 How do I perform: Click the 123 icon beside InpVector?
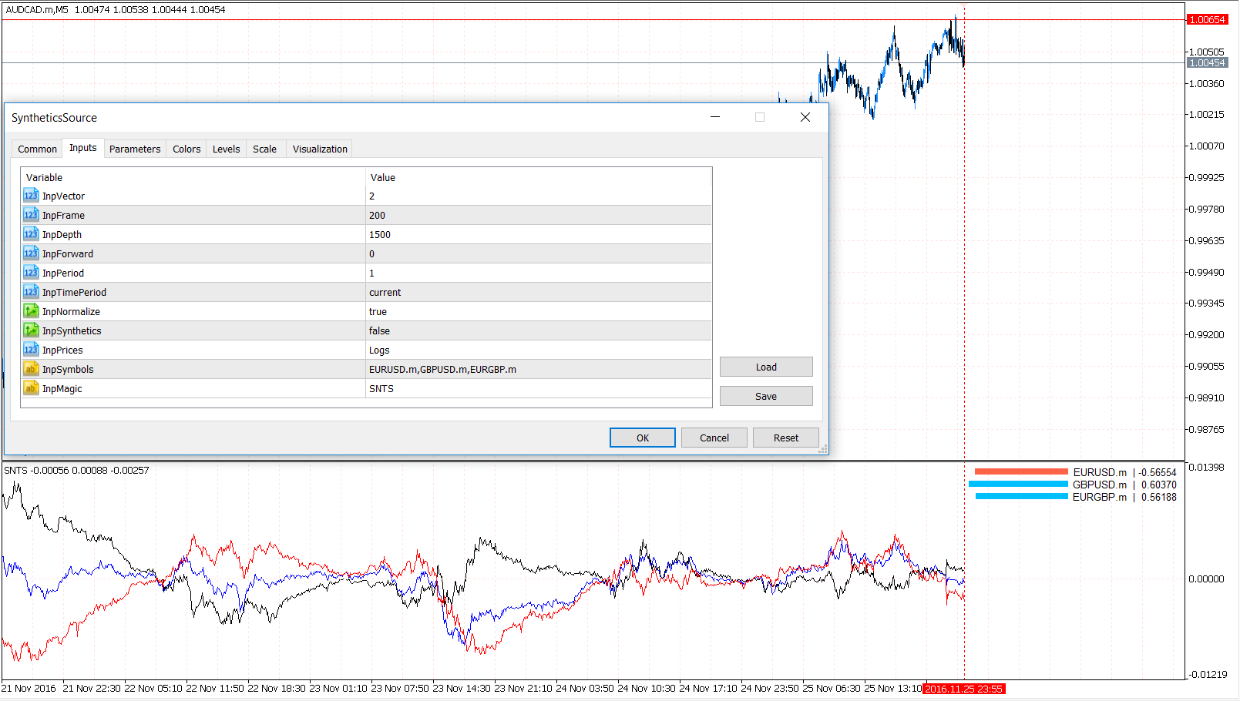(x=31, y=196)
